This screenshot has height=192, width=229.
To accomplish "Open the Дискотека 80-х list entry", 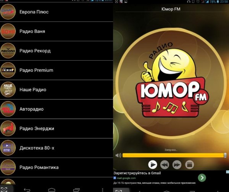I will tap(56, 148).
